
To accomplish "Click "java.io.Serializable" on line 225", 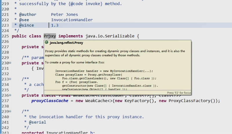I will click(110, 36).
